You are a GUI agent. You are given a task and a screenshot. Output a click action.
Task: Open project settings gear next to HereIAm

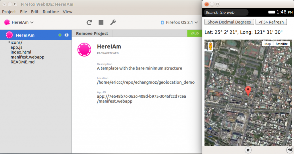pyautogui.click(x=67, y=35)
